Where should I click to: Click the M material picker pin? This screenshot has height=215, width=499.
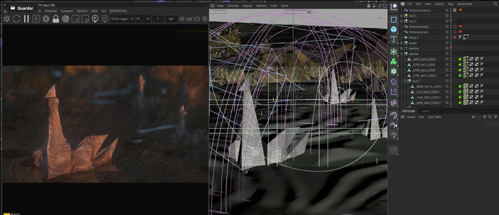(105, 19)
